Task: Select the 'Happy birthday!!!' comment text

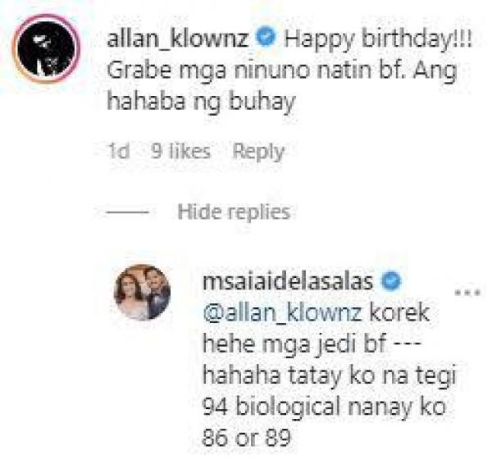Action: pos(378,40)
